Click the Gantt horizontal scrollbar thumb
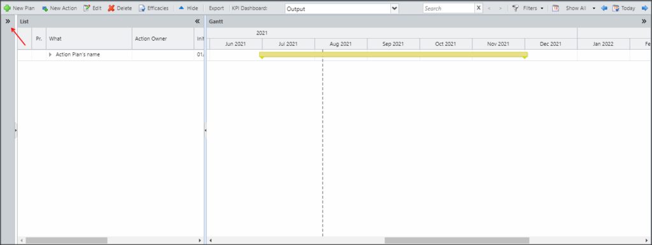 457,241
